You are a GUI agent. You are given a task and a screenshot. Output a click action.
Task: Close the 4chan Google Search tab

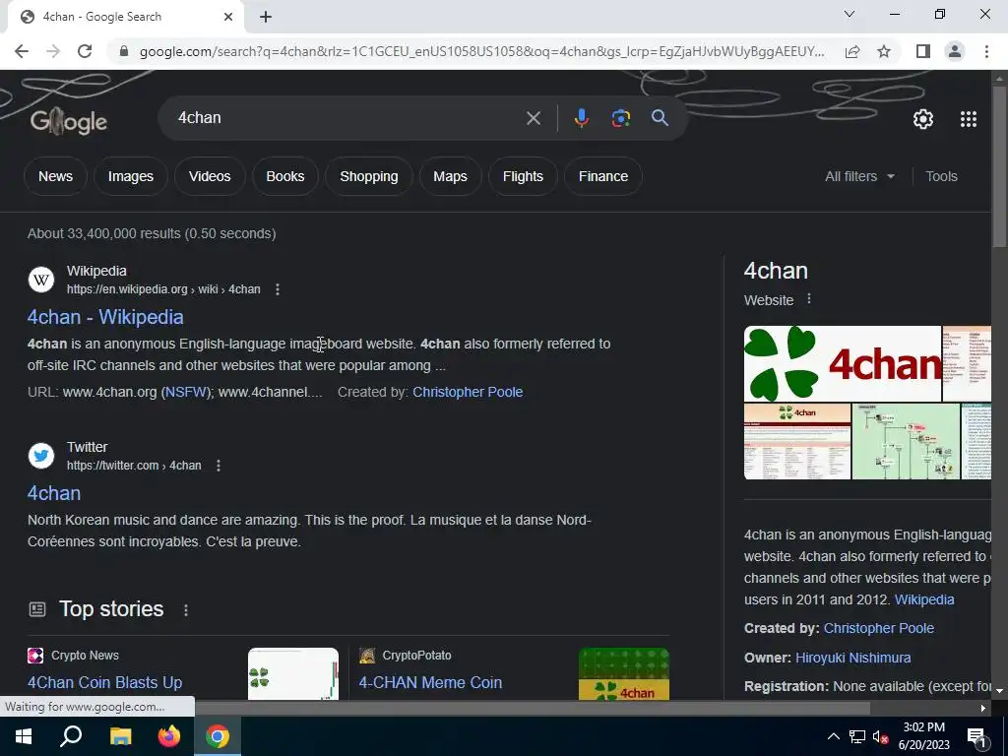coord(228,17)
